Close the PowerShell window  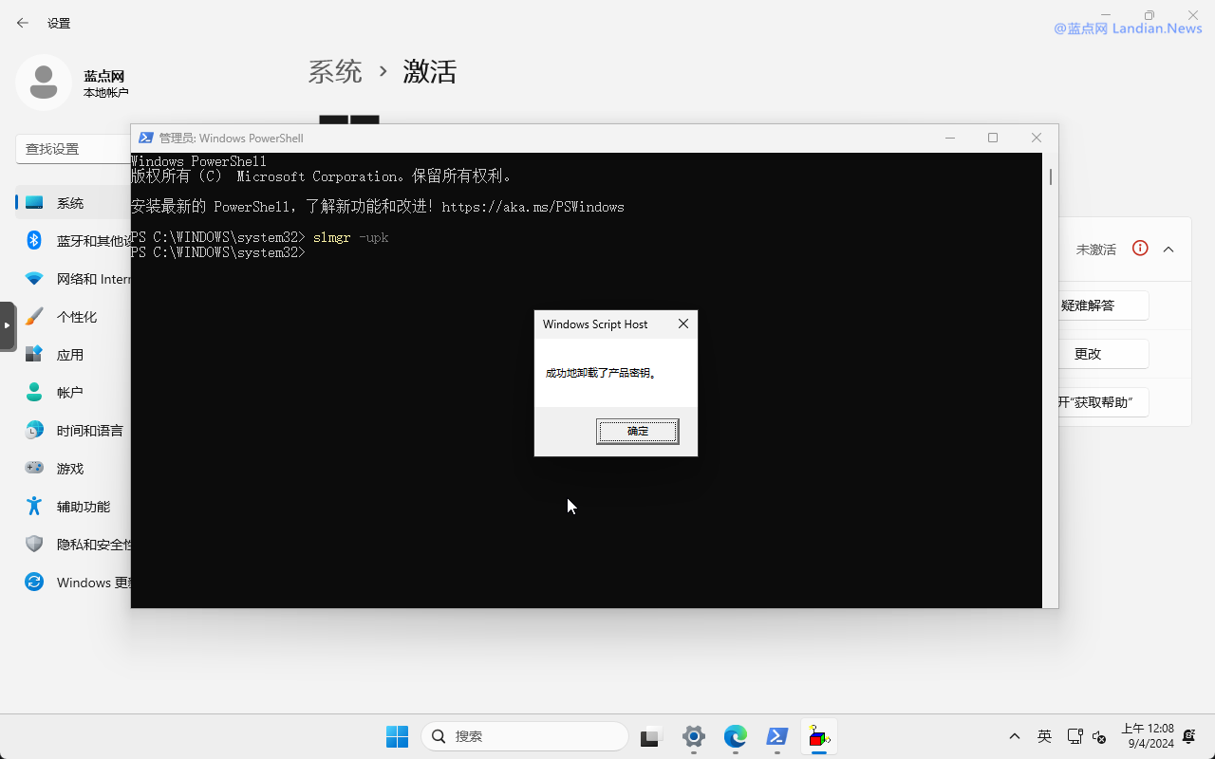(1037, 138)
